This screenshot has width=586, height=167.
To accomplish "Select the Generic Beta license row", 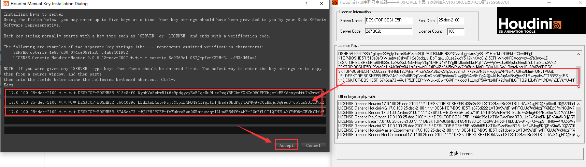I will (457, 121).
